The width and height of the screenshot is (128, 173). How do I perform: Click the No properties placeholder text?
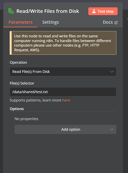pyautogui.click(x=27, y=119)
